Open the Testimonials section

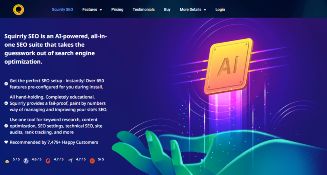pos(143,10)
